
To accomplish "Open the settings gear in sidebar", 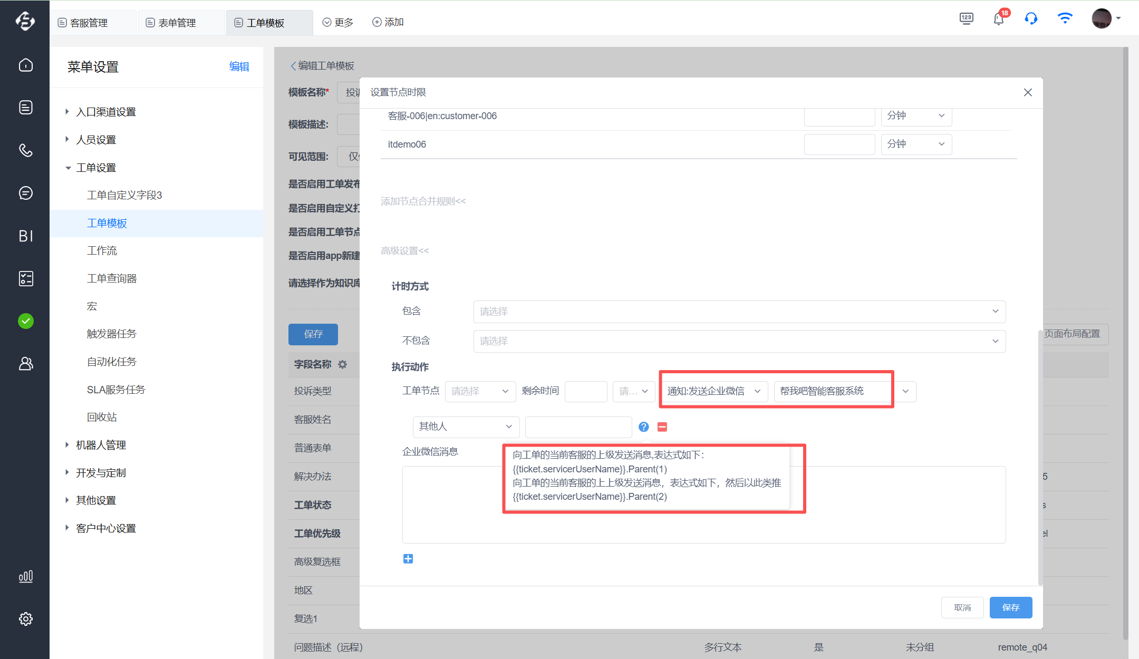I will [25, 618].
